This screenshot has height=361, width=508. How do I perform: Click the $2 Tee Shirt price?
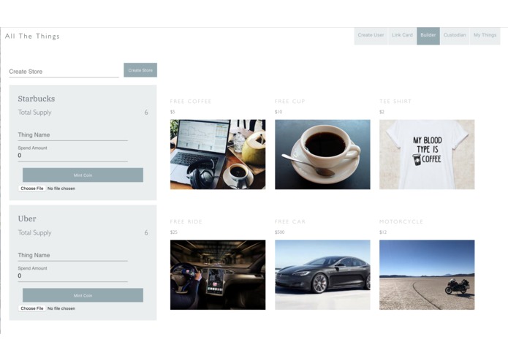pos(382,112)
